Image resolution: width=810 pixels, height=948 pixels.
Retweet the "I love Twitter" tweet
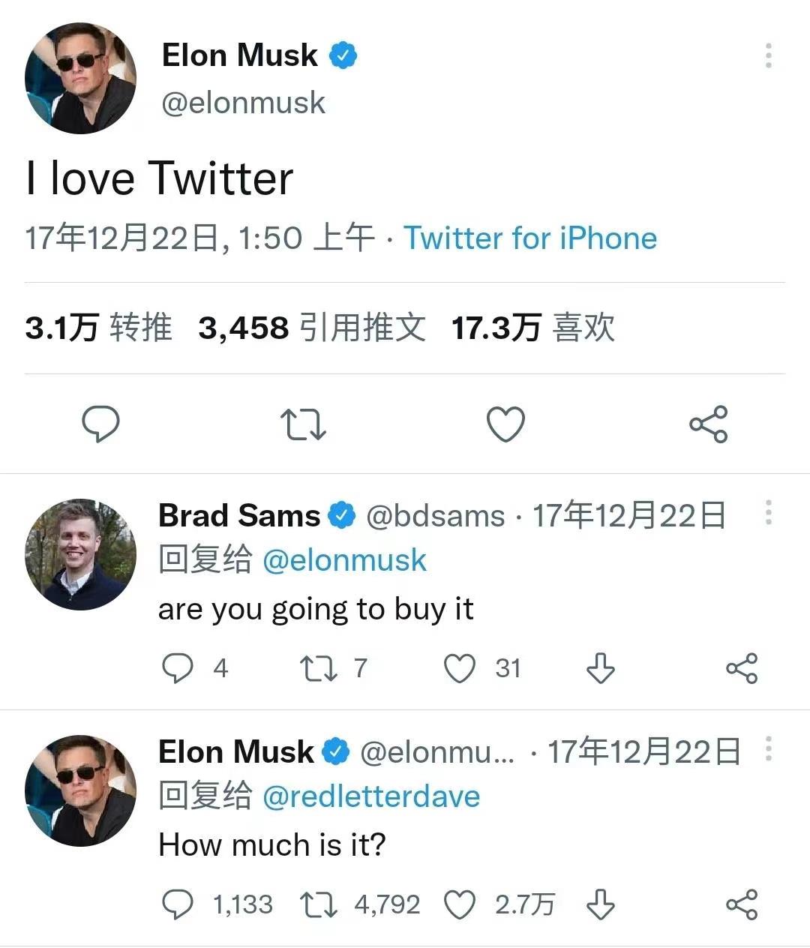[x=303, y=424]
